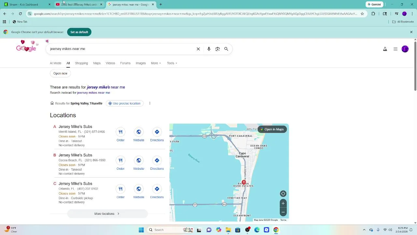Reload the page
The width and height of the screenshot is (417, 235).
(x=20, y=14)
